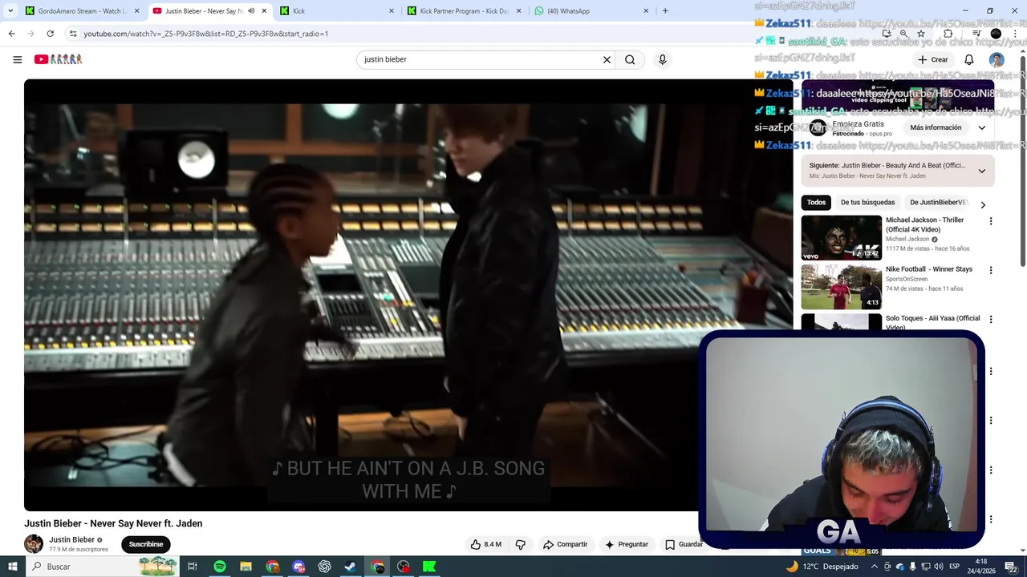
Task: Open the YouTube hamburger guide menu
Action: pos(17,59)
